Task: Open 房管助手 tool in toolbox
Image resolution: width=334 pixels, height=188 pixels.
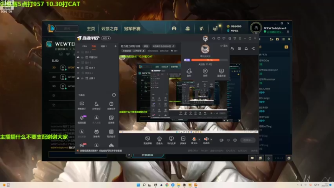Action: pyautogui.click(x=96, y=106)
